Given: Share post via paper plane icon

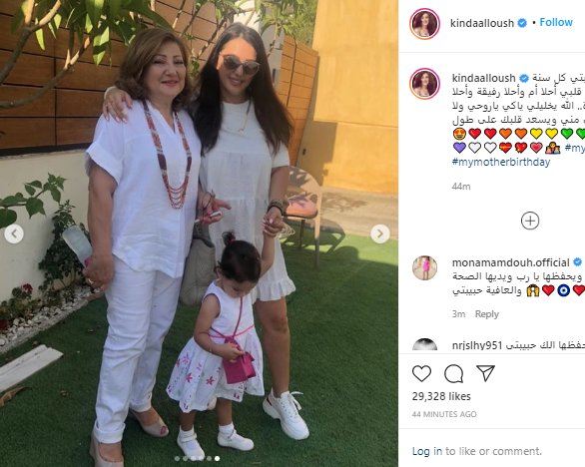Looking at the screenshot, I should [x=485, y=373].
